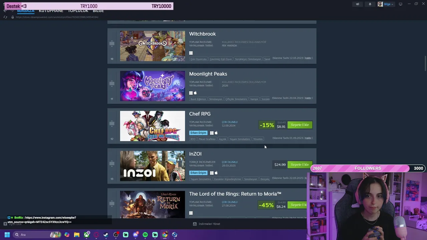Click the Apple platform icon for inZOI

click(x=216, y=173)
